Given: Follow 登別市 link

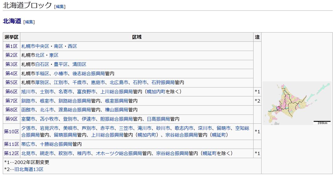Looking at the screenshot, I should pyautogui.click(x=70, y=119).
